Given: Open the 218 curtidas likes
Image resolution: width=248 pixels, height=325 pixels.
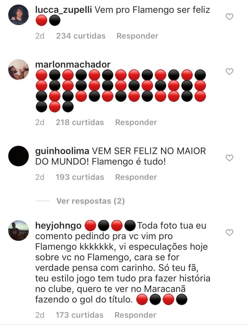Looking at the screenshot, I should (80, 122).
